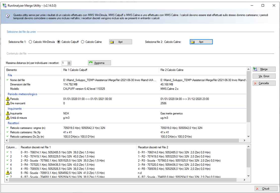Click the info speech-bubble icon in header
Viewport: 280px width, 193px height.
pyautogui.click(x=8, y=16)
